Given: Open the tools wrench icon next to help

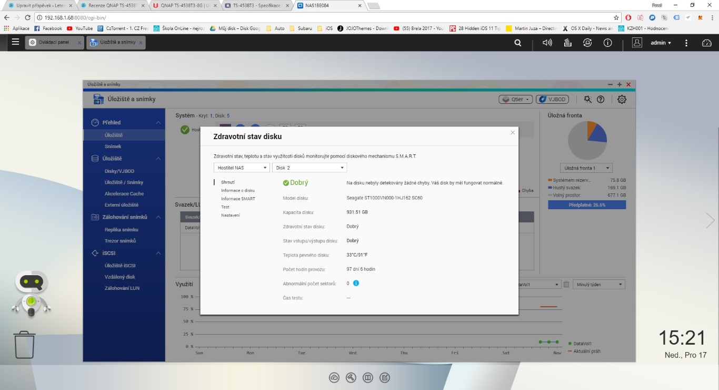Looking at the screenshot, I should [x=588, y=99].
